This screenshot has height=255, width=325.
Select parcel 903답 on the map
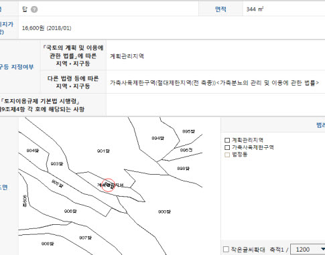(57, 164)
